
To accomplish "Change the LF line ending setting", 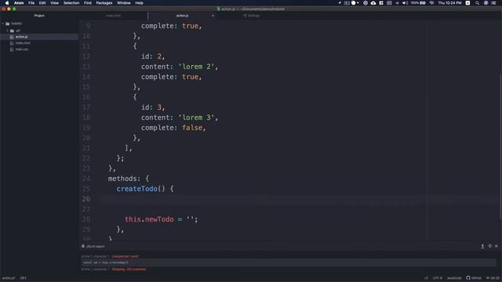I will click(426, 278).
